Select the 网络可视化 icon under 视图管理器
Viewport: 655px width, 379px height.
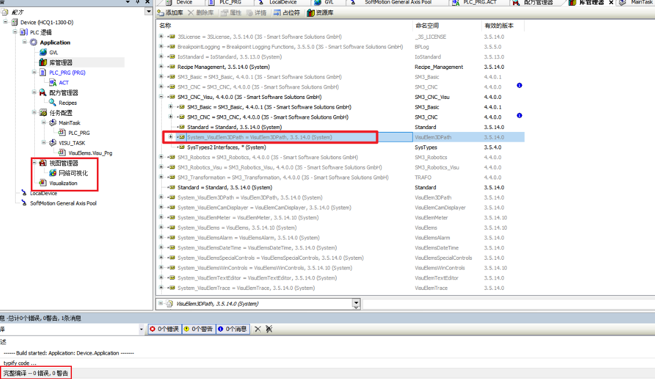53,173
